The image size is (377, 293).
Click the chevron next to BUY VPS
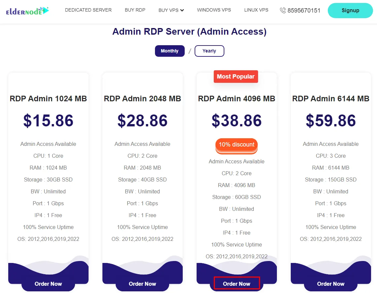(x=182, y=10)
